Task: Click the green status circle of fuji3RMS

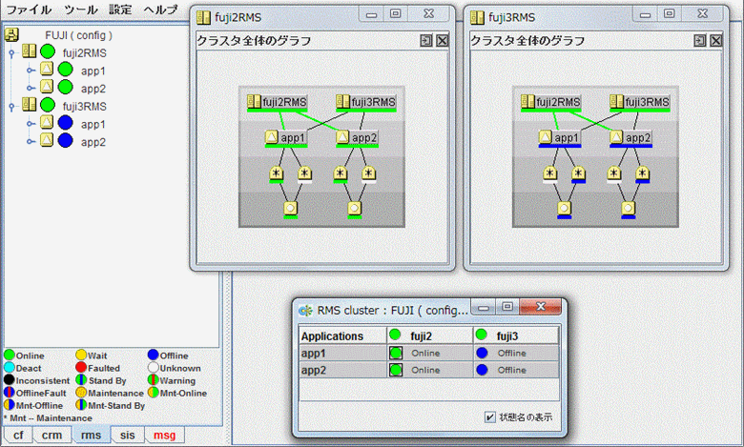Action: pos(48,105)
